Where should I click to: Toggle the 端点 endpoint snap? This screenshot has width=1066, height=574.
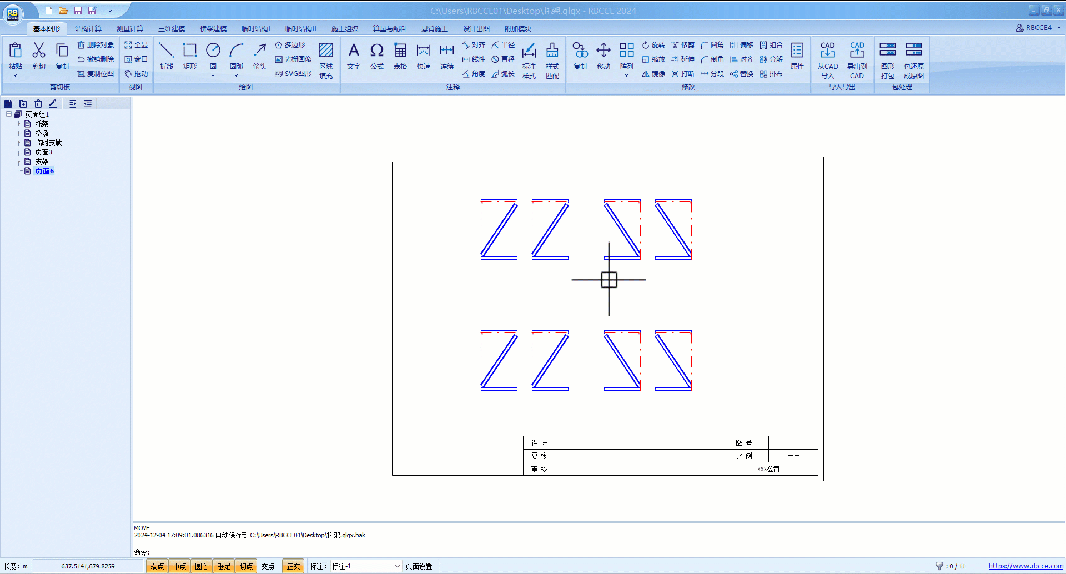pos(157,566)
